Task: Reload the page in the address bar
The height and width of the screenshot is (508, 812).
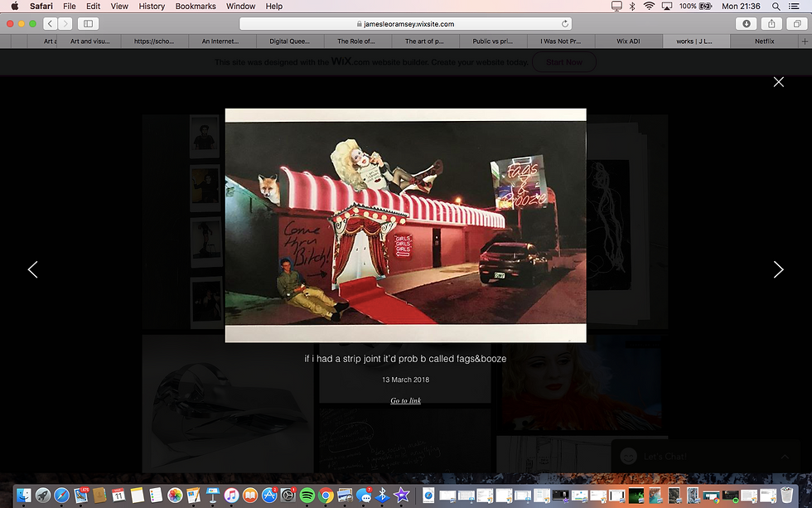Action: (x=565, y=24)
